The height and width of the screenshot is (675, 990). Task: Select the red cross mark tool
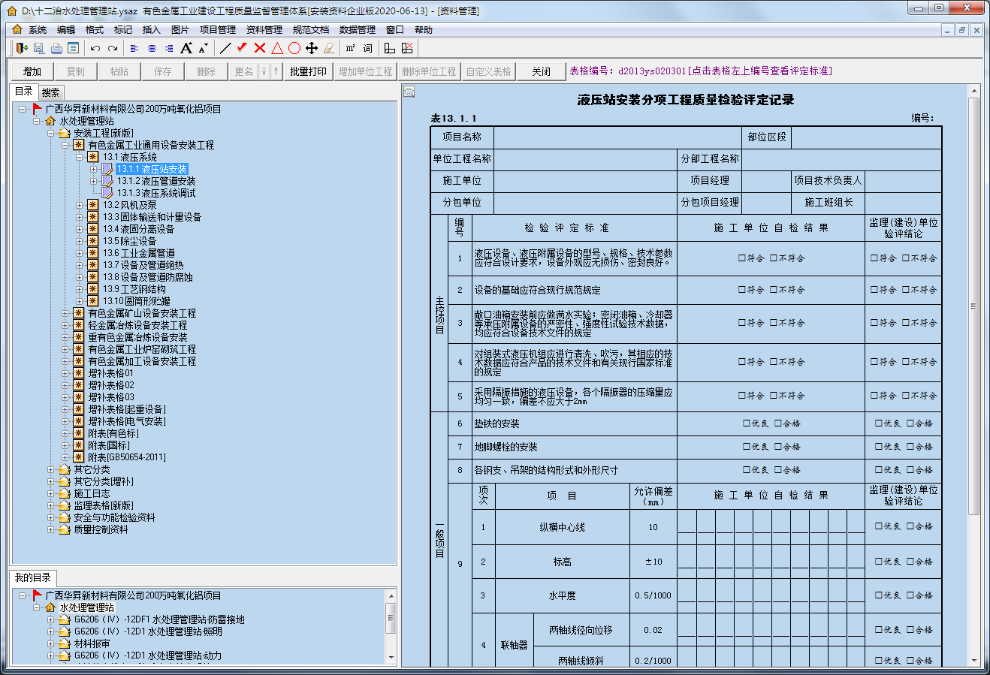(260, 48)
